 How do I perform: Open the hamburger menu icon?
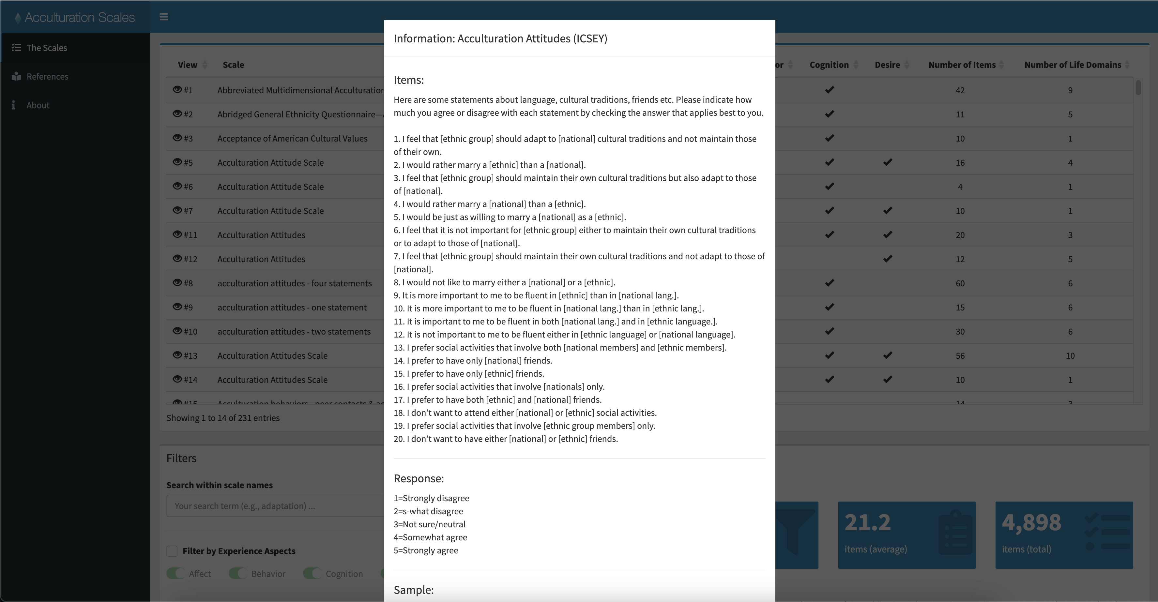[x=163, y=16]
